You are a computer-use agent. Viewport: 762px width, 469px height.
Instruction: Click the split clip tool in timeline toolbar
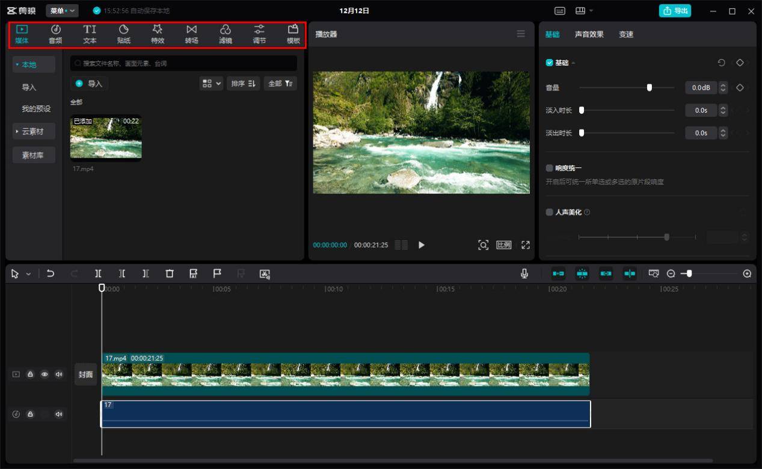98,274
